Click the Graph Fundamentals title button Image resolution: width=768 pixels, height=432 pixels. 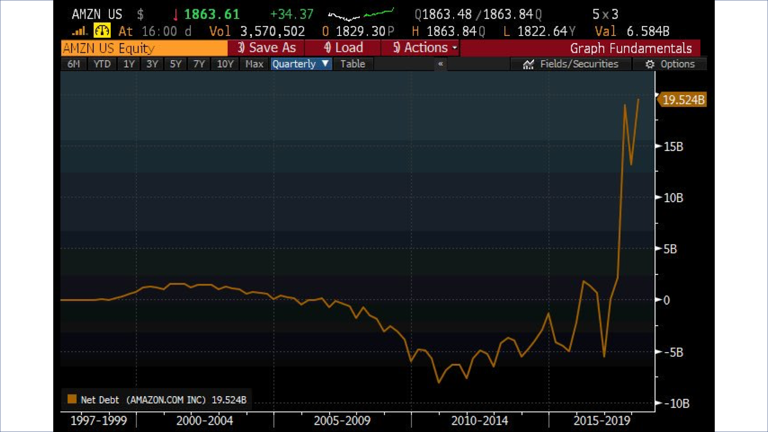pos(630,48)
